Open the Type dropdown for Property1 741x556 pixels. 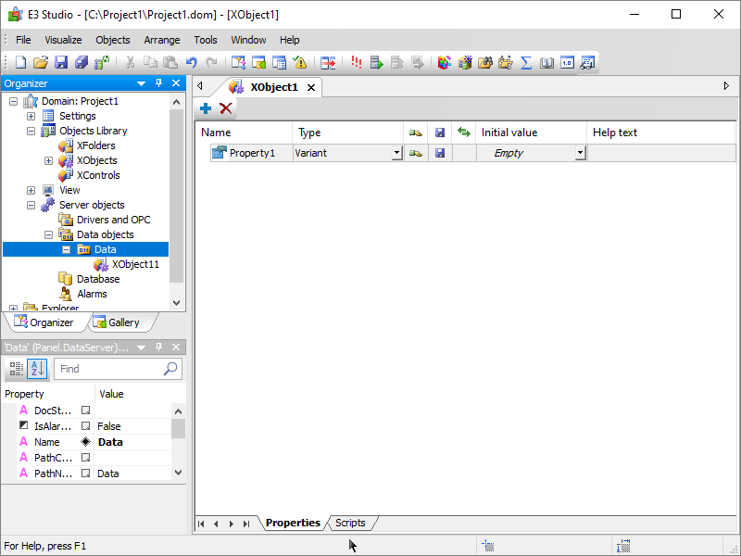pyautogui.click(x=396, y=153)
